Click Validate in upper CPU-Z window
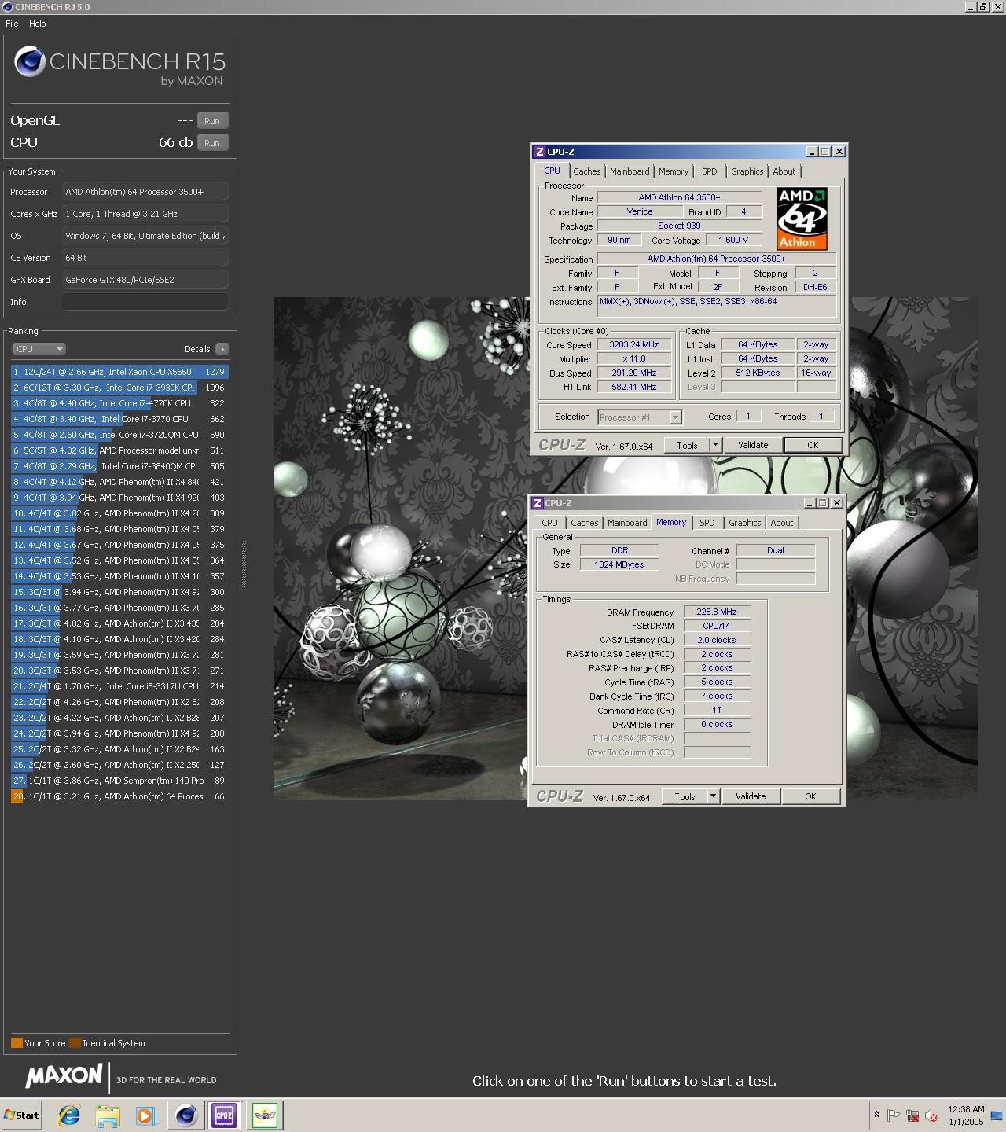The width and height of the screenshot is (1006, 1132). [x=753, y=446]
